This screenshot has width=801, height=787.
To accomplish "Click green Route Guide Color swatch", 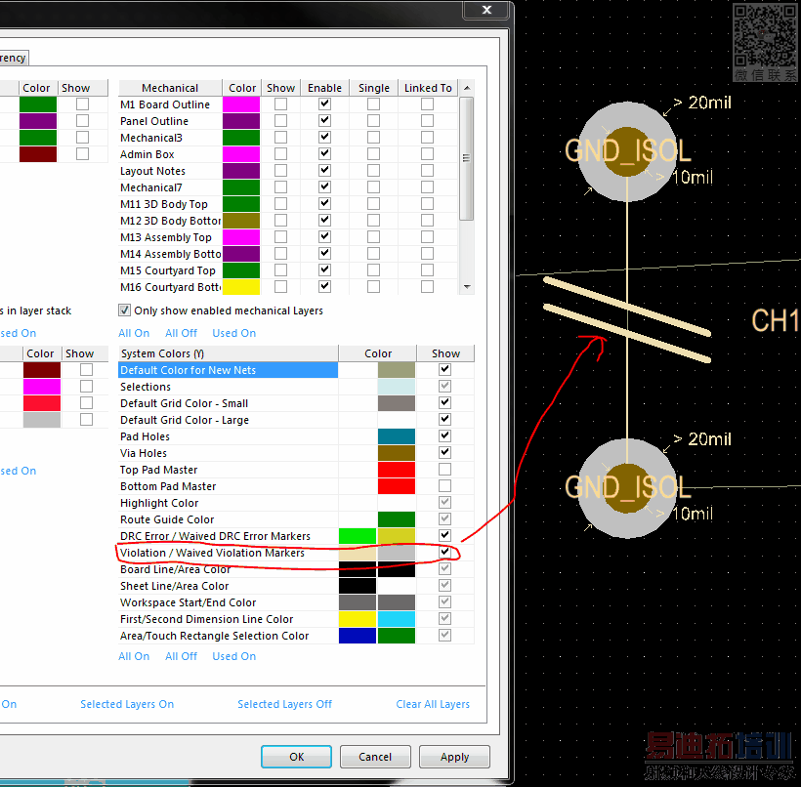I will (397, 519).
